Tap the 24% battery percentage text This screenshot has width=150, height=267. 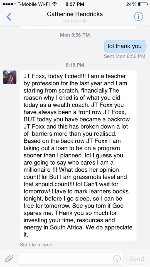click(x=131, y=4)
